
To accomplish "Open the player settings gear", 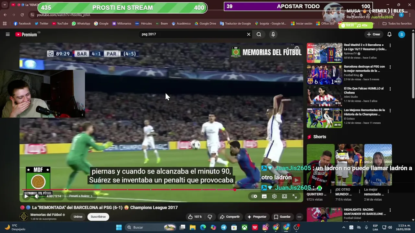I will coord(274,196).
